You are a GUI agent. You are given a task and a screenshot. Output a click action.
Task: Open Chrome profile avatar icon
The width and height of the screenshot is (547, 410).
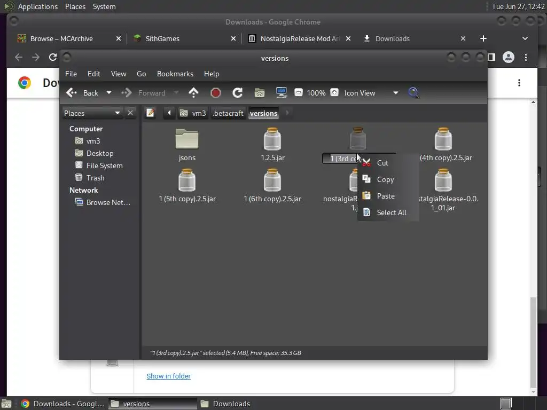[x=509, y=57]
